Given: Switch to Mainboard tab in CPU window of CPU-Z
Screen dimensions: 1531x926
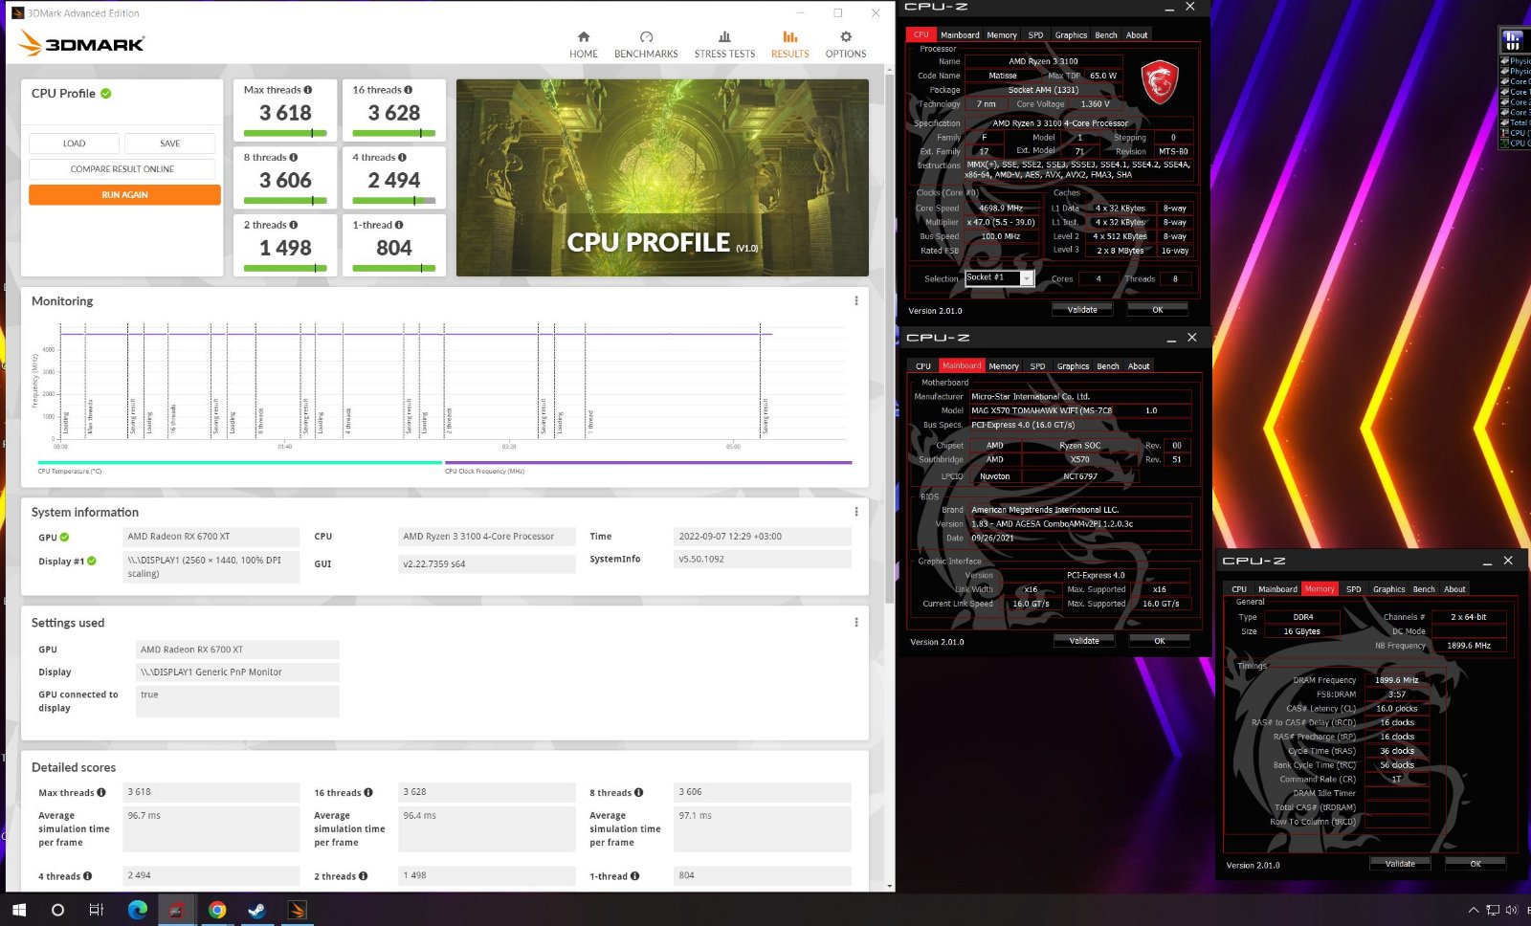Looking at the screenshot, I should [960, 34].
